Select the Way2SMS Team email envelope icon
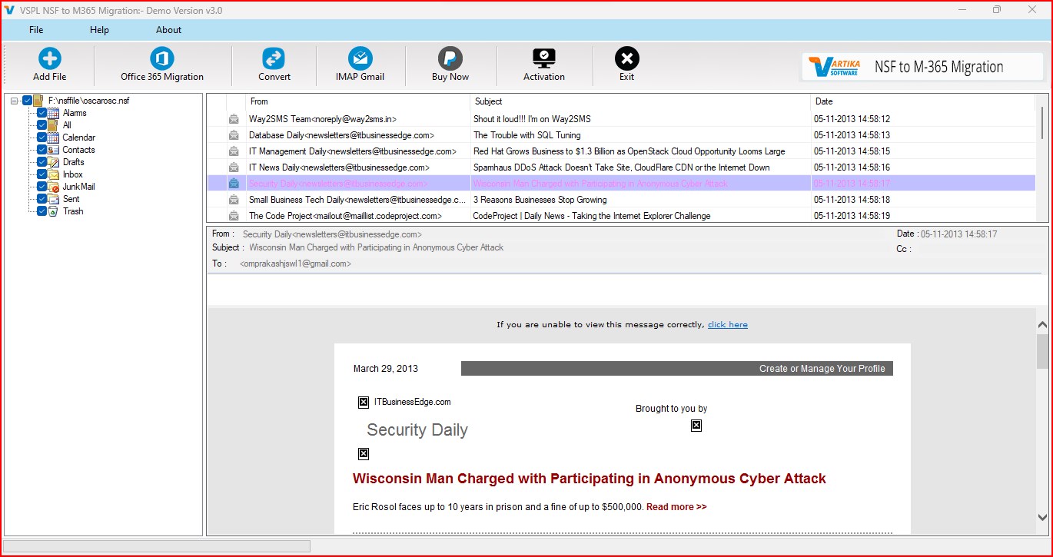The image size is (1053, 557). point(234,119)
